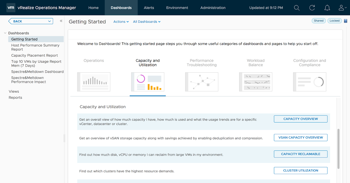Toggle the Shared badge on the dashboard
This screenshot has height=183, width=350.
coord(318,21)
